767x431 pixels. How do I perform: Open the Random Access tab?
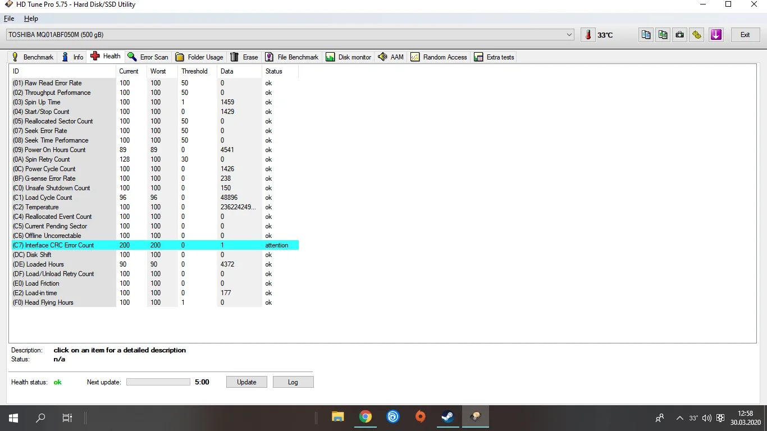tap(439, 57)
